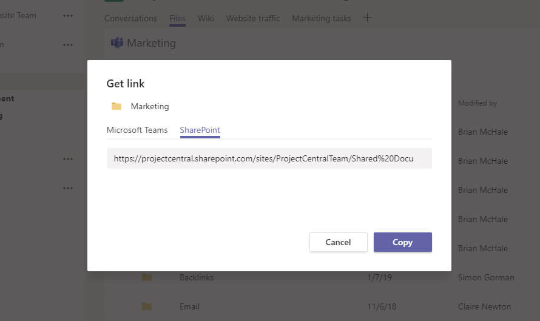Screen dimensions: 540x321
Task: Select the Email folder name
Action: 189,306
